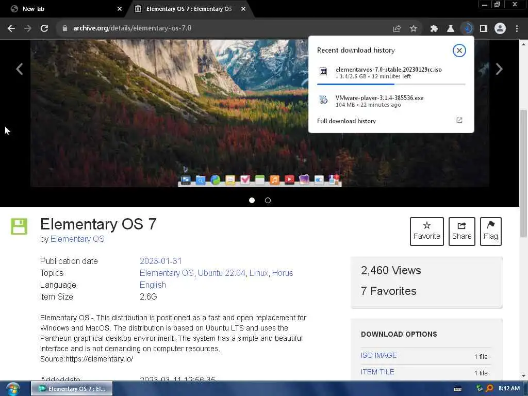Click the browser forward arrow
The height and width of the screenshot is (396, 528).
tap(28, 28)
